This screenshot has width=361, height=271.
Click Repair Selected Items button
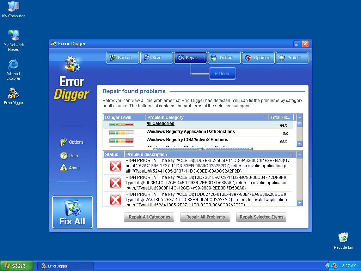[x=261, y=217]
